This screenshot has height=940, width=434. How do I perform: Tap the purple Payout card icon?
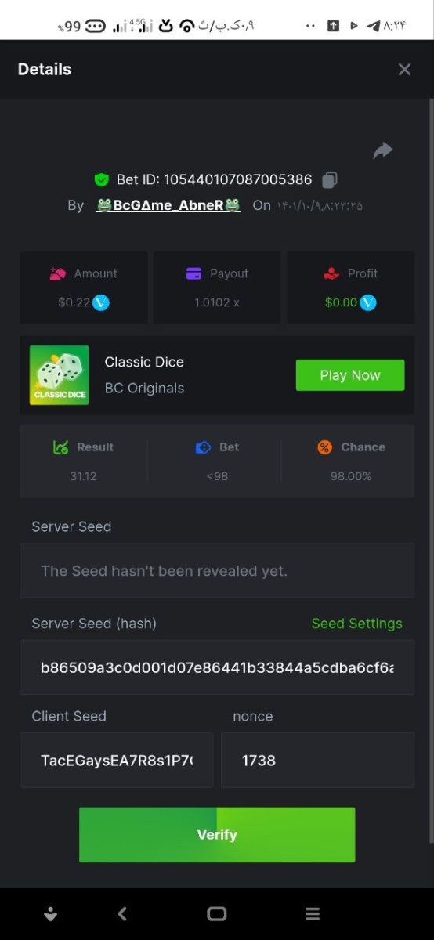pos(193,273)
